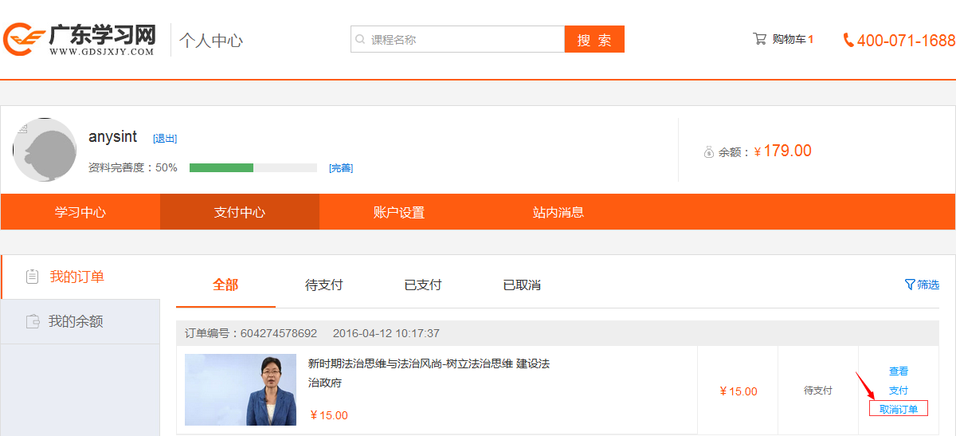Click the 广东学习网 logo
Screen dimensions: 956x436
pyautogui.click(x=80, y=39)
